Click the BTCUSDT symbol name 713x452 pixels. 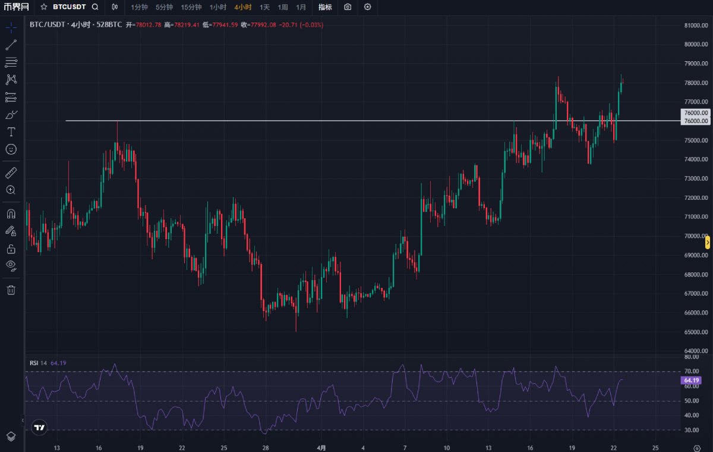point(69,7)
